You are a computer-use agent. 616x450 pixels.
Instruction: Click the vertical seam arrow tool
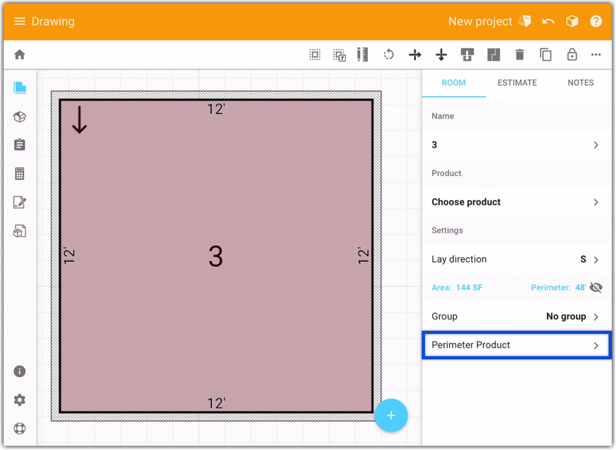441,55
